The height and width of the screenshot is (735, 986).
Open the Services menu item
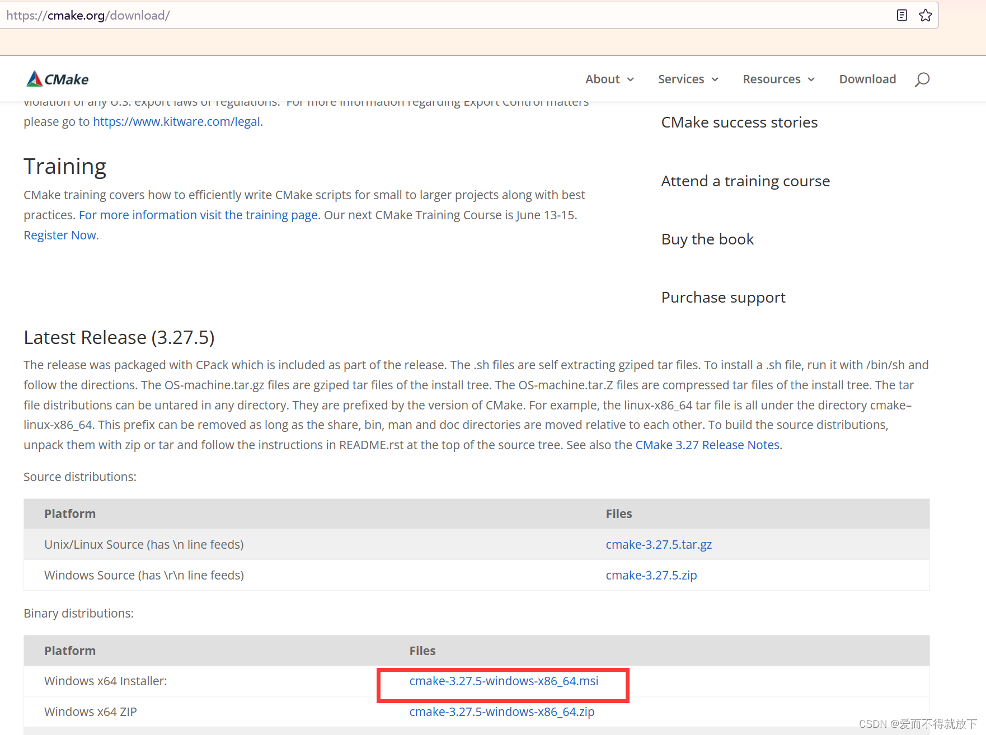pyautogui.click(x=681, y=79)
